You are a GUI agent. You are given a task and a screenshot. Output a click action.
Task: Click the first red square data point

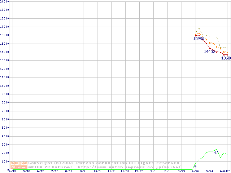click(x=196, y=35)
